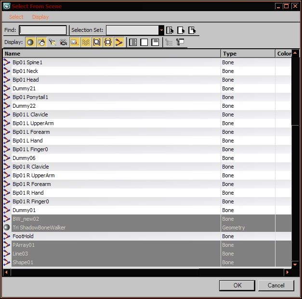This screenshot has height=299, width=302.
Task: Click the bone icon beside Bip01 Neck
Action: (7, 71)
